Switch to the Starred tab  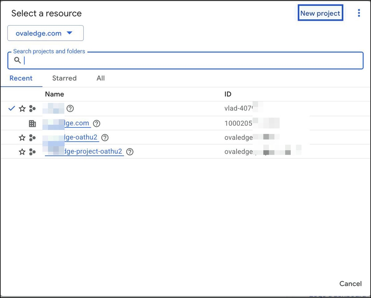pyautogui.click(x=64, y=78)
